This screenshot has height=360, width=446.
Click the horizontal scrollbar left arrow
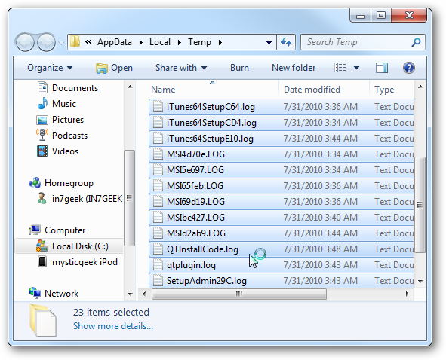[x=144, y=294]
